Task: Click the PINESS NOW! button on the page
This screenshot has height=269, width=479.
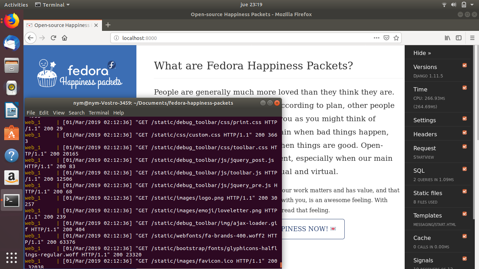Action: tap(313, 229)
